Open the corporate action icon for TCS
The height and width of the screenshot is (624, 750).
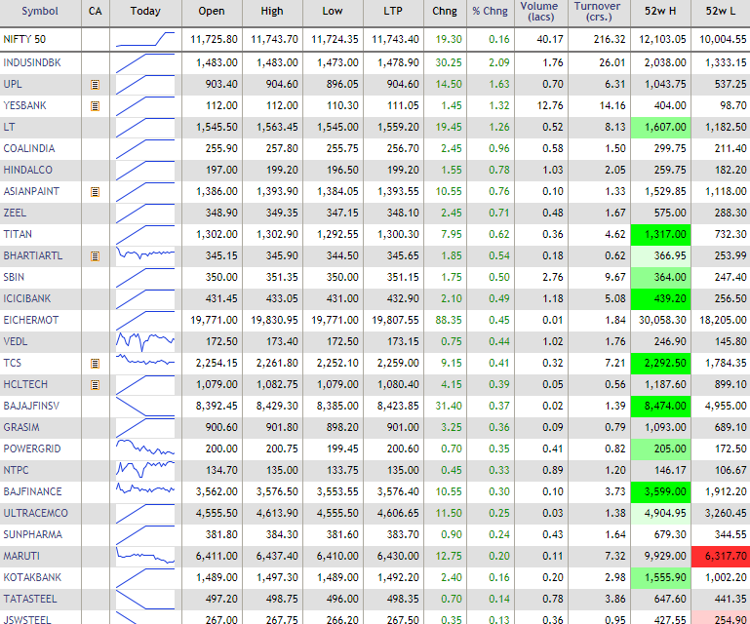point(95,363)
